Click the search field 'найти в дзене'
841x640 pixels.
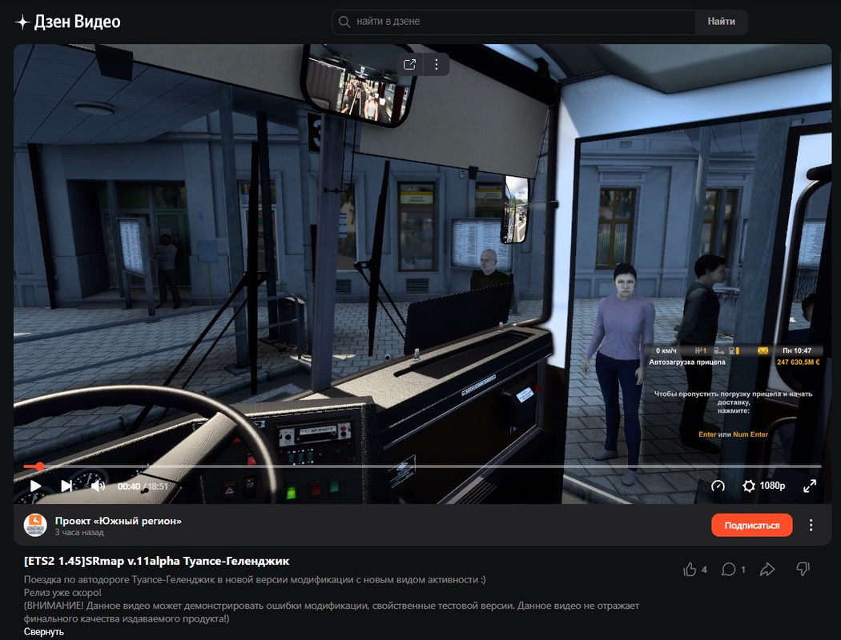coord(513,22)
